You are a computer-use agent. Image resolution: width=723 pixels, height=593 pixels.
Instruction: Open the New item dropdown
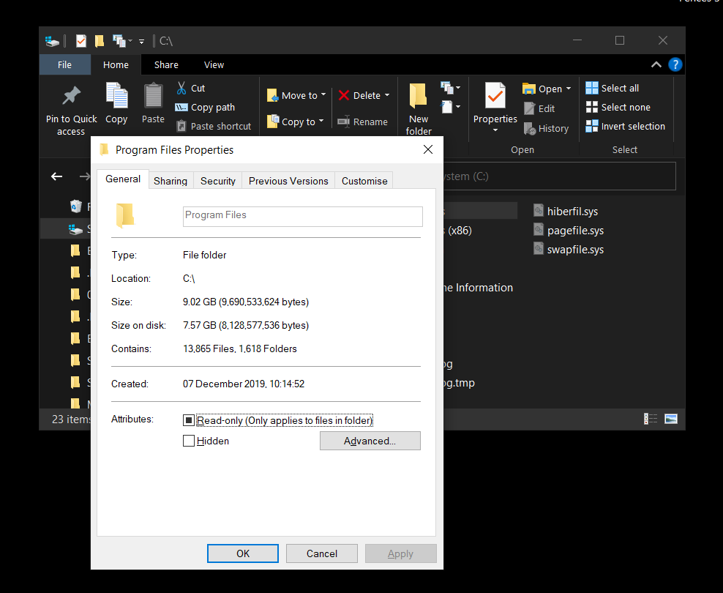[451, 87]
